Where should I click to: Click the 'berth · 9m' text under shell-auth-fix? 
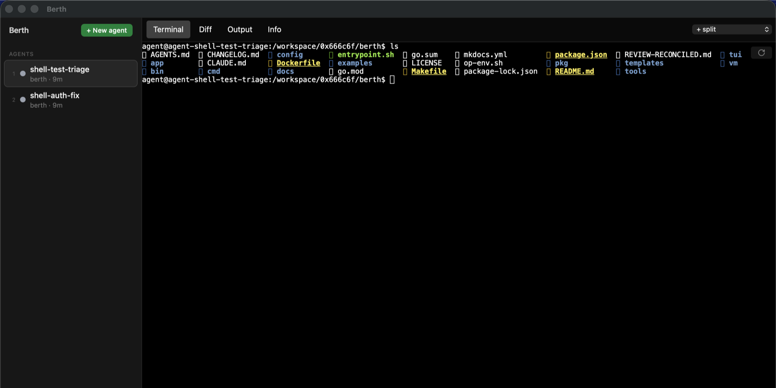coord(46,105)
